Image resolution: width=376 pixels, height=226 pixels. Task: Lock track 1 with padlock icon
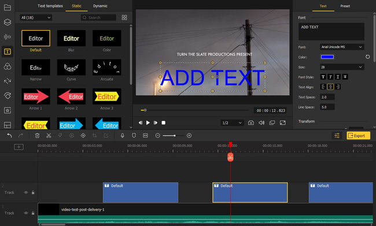(x=33, y=213)
